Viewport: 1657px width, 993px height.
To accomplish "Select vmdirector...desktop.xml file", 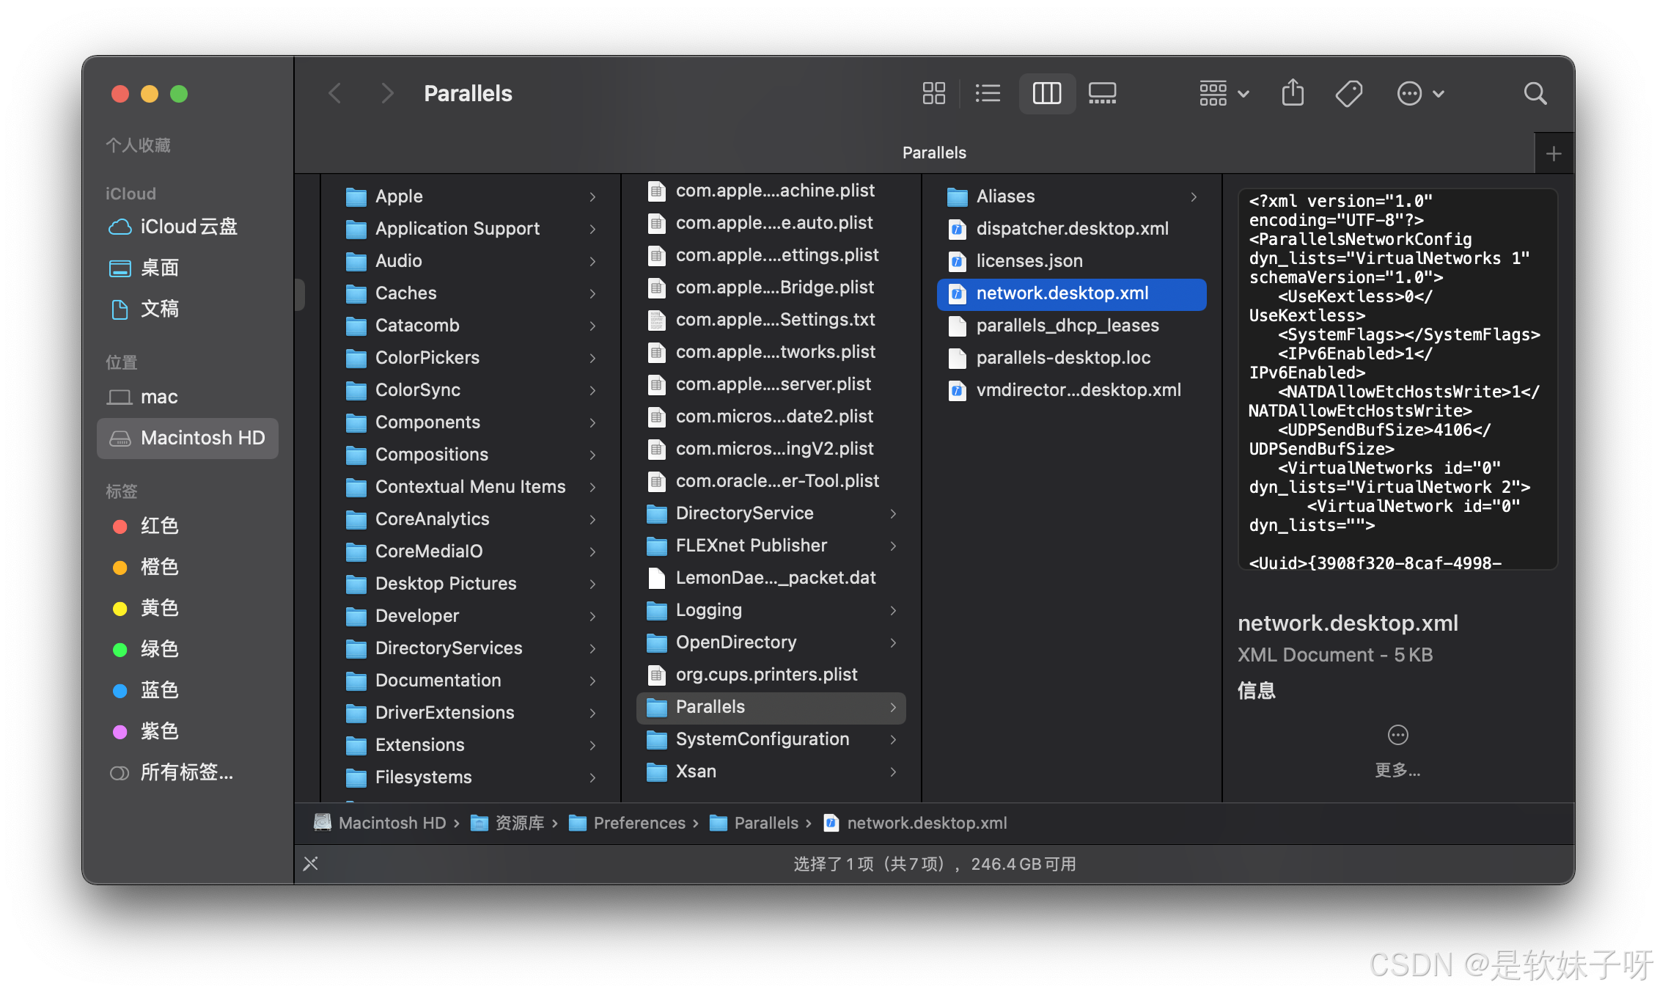I will click(x=1072, y=390).
